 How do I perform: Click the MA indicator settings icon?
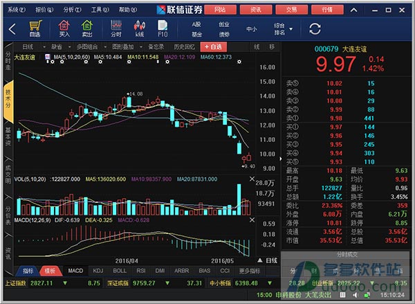48,57
